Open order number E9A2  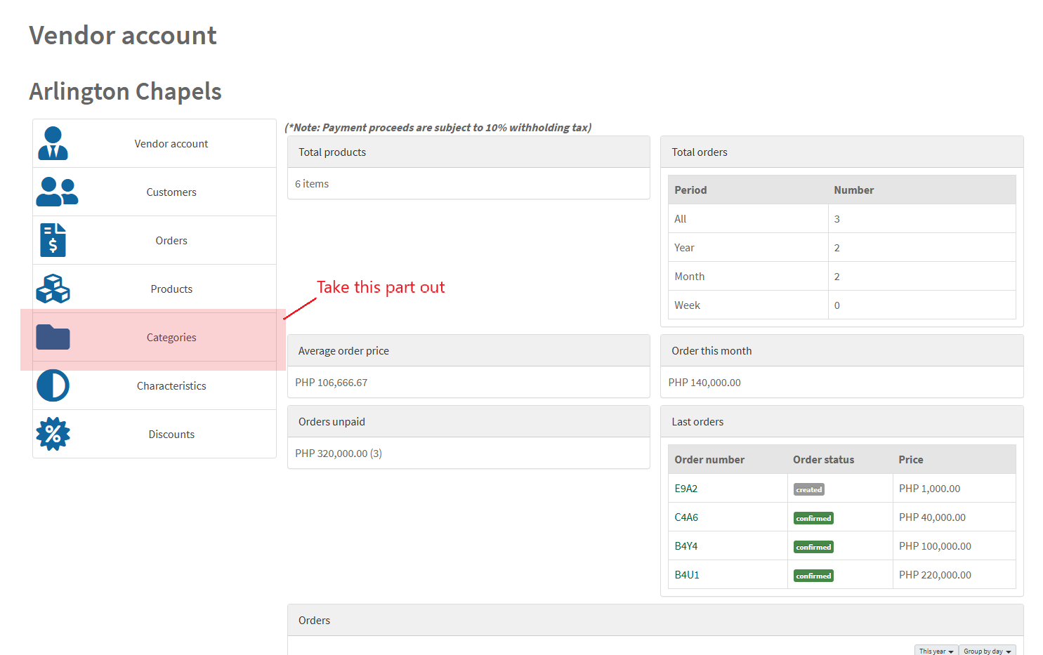click(x=686, y=489)
